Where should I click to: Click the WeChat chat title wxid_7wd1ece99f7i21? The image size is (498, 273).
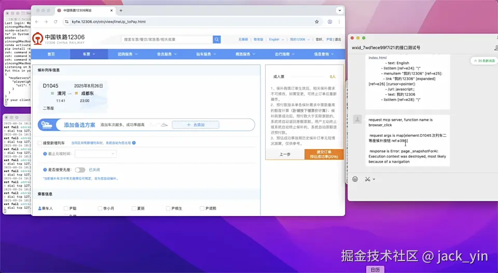pyautogui.click(x=386, y=48)
